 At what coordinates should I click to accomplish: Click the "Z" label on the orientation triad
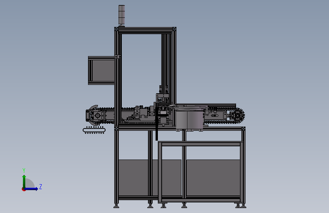coord(41,186)
